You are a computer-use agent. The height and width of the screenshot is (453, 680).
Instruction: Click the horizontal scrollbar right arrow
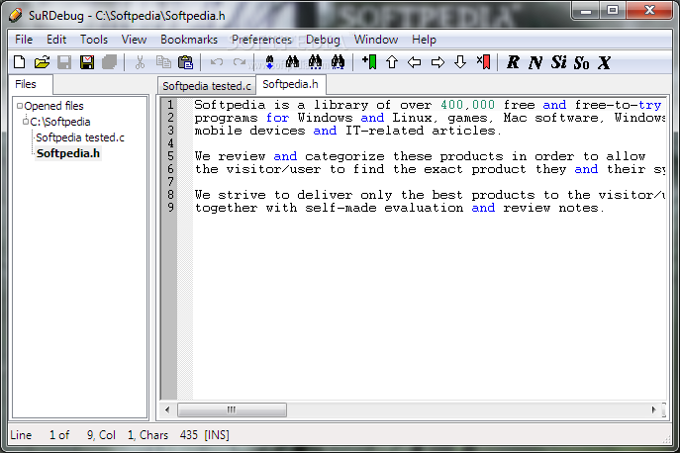[x=653, y=409]
